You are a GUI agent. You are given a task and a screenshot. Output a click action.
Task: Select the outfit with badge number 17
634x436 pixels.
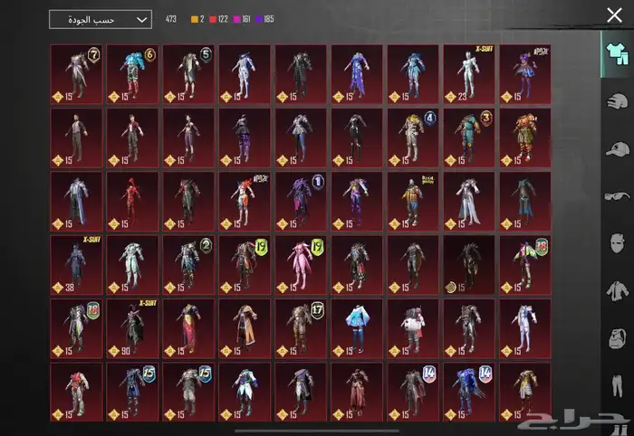301,327
